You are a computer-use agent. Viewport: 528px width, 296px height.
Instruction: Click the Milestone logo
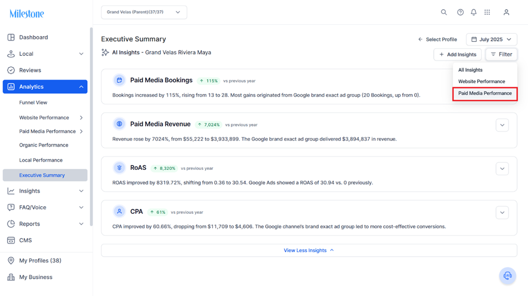tap(27, 14)
